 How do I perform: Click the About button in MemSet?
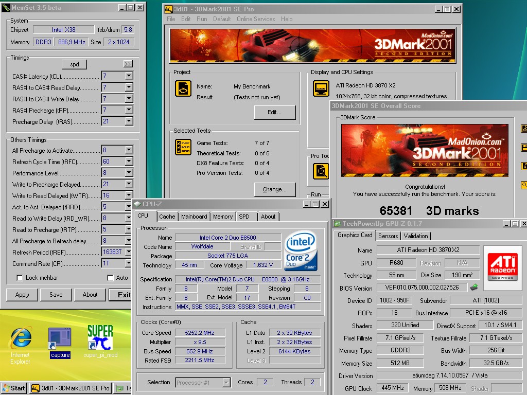click(x=90, y=295)
